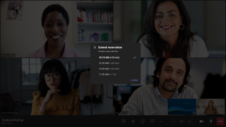The width and height of the screenshot is (226, 127).
Task: Click the Aadi Kapoor name label
Action: tap(121, 113)
